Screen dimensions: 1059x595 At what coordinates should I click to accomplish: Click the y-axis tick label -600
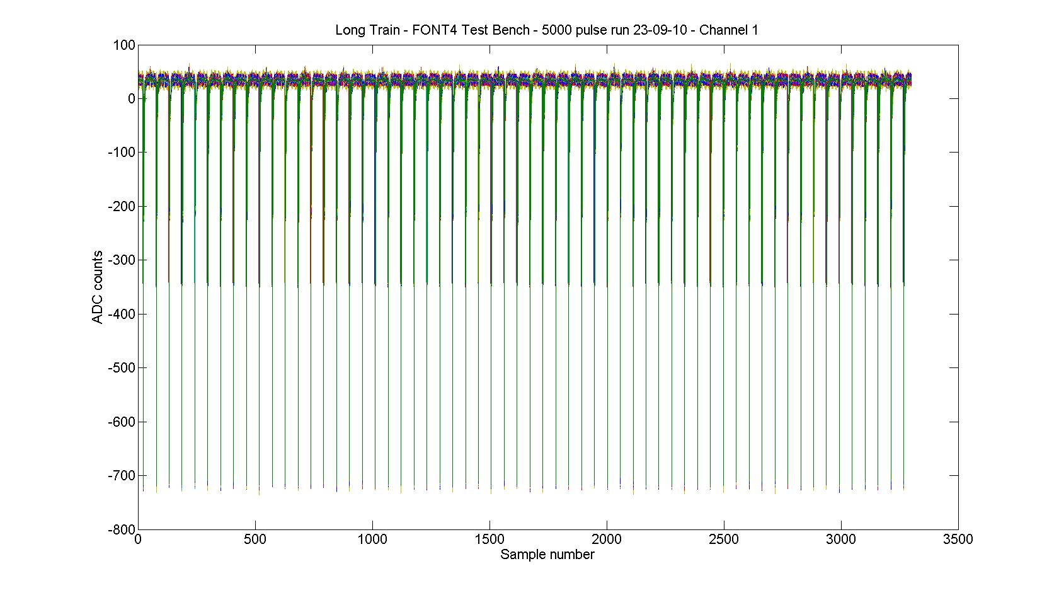(122, 422)
